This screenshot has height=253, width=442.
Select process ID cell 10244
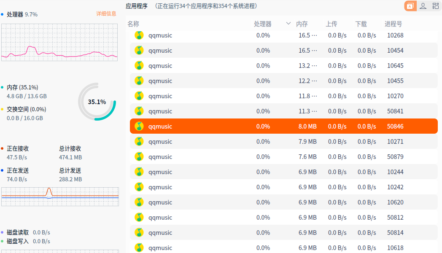click(x=395, y=172)
